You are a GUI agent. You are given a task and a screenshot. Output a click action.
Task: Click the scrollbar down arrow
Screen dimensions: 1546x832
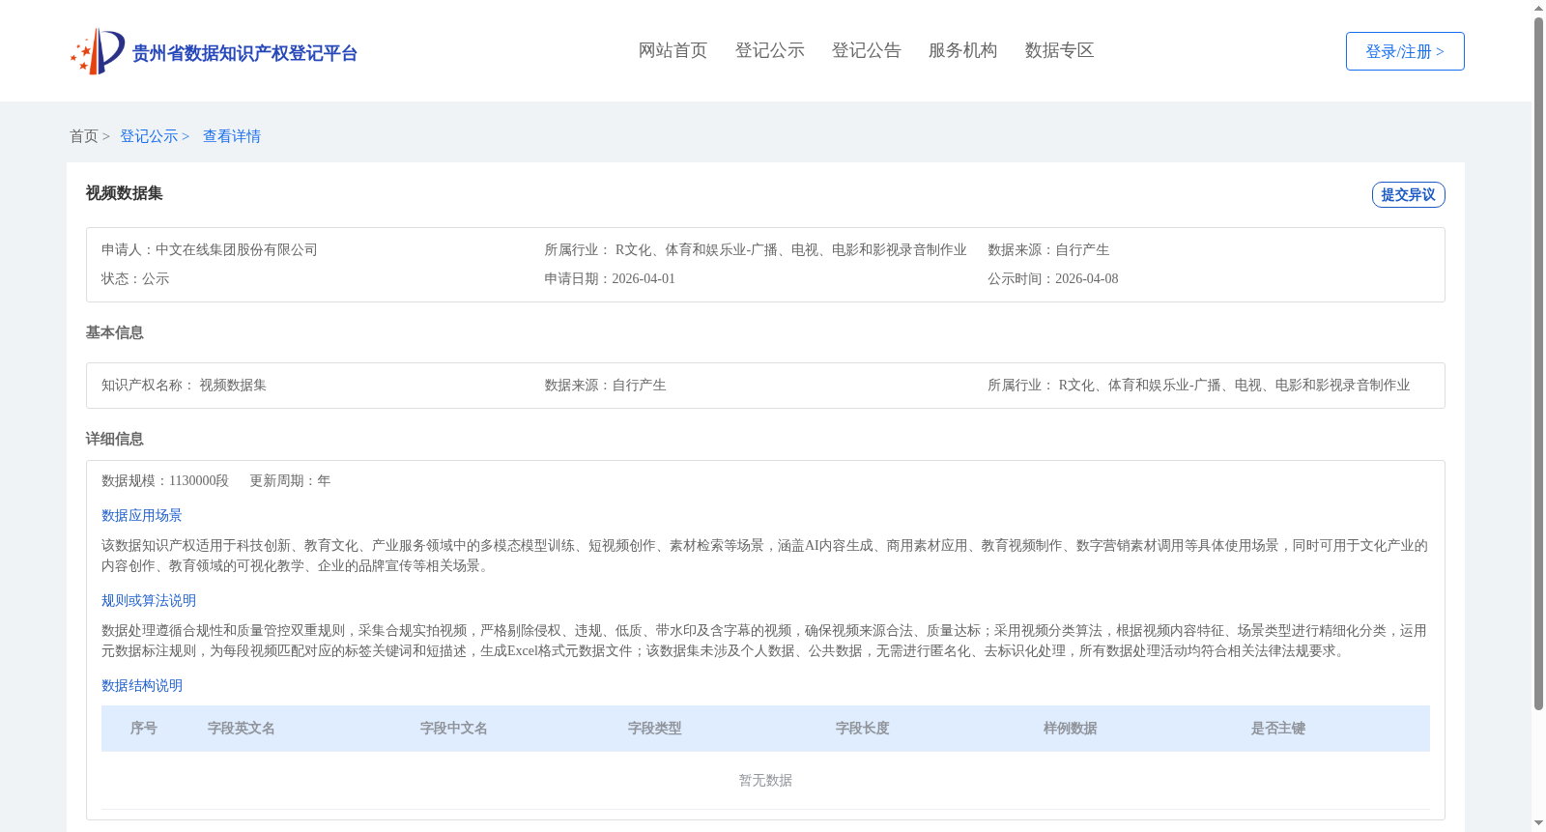[x=1539, y=824]
